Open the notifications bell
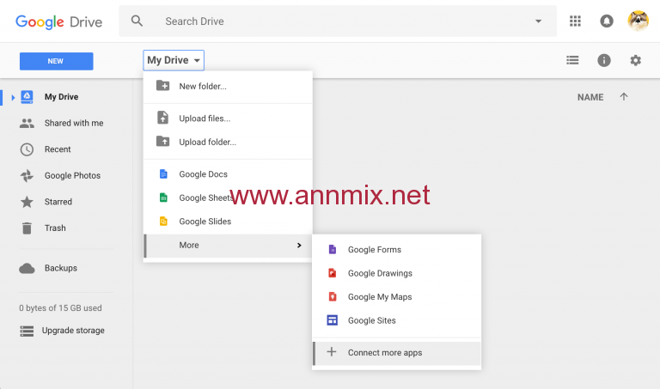The height and width of the screenshot is (389, 660). click(606, 21)
